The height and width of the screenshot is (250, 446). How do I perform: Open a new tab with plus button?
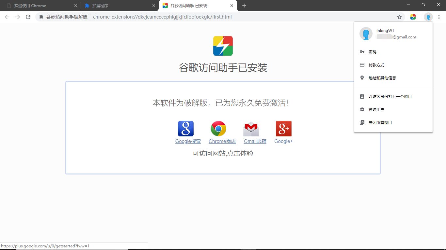tap(244, 6)
